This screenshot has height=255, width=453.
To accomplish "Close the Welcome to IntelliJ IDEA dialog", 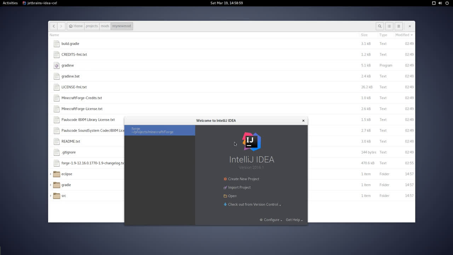I will pyautogui.click(x=303, y=120).
